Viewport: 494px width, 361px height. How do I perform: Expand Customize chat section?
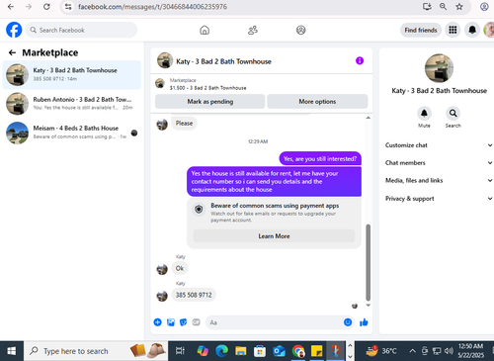[x=439, y=145]
